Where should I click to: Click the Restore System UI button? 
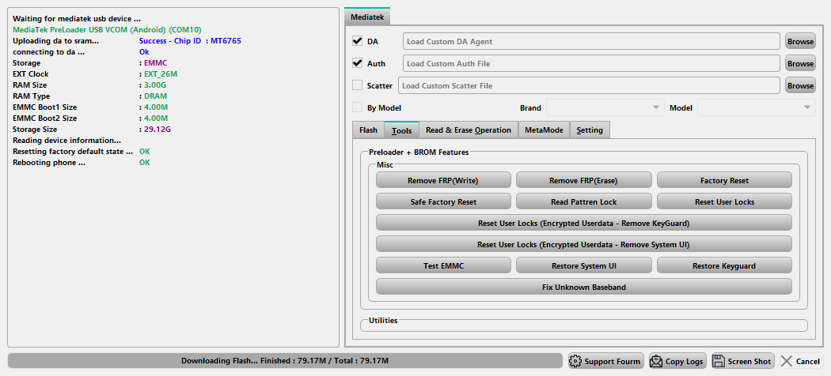(x=583, y=265)
